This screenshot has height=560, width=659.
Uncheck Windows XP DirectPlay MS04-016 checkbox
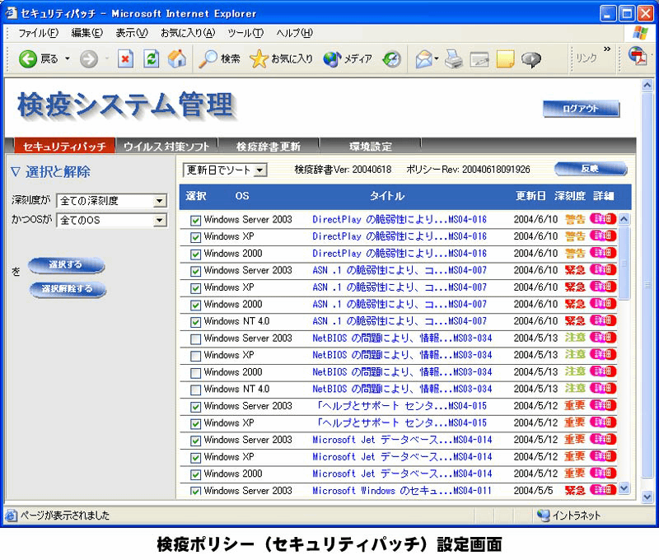point(195,237)
